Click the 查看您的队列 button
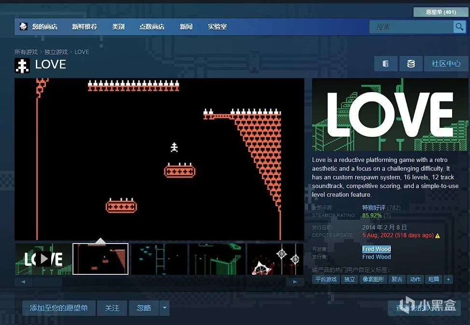 click(423, 308)
